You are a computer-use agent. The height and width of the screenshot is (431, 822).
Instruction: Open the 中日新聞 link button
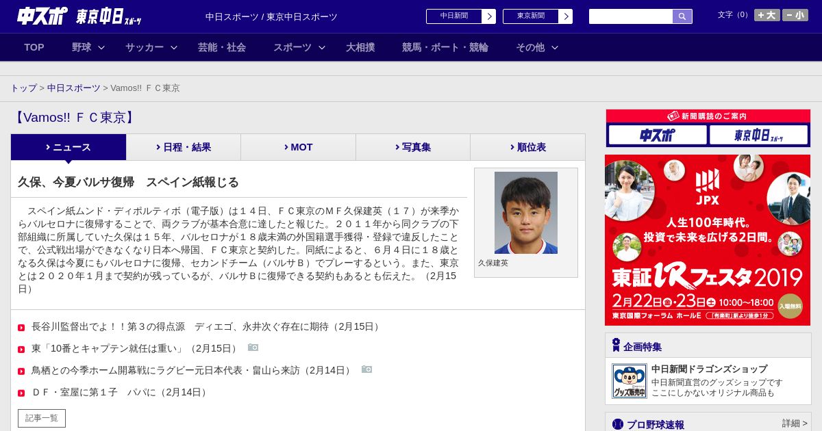[454, 16]
